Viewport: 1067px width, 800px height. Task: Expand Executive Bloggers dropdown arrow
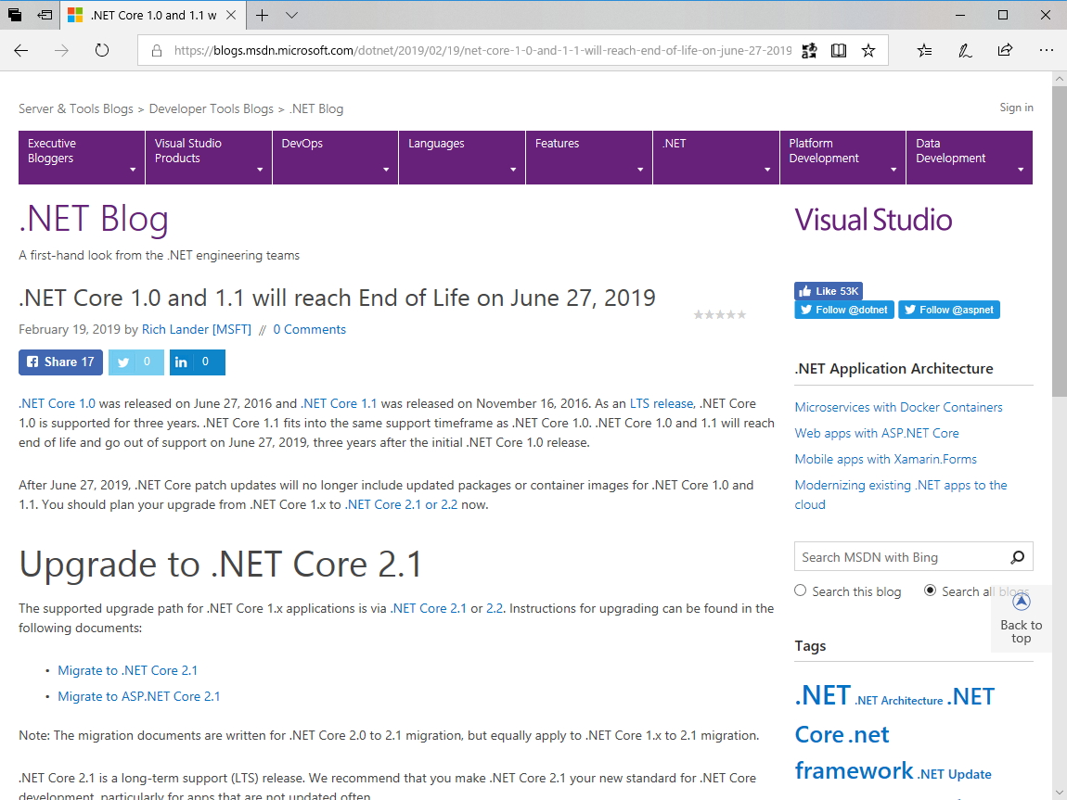pos(132,170)
